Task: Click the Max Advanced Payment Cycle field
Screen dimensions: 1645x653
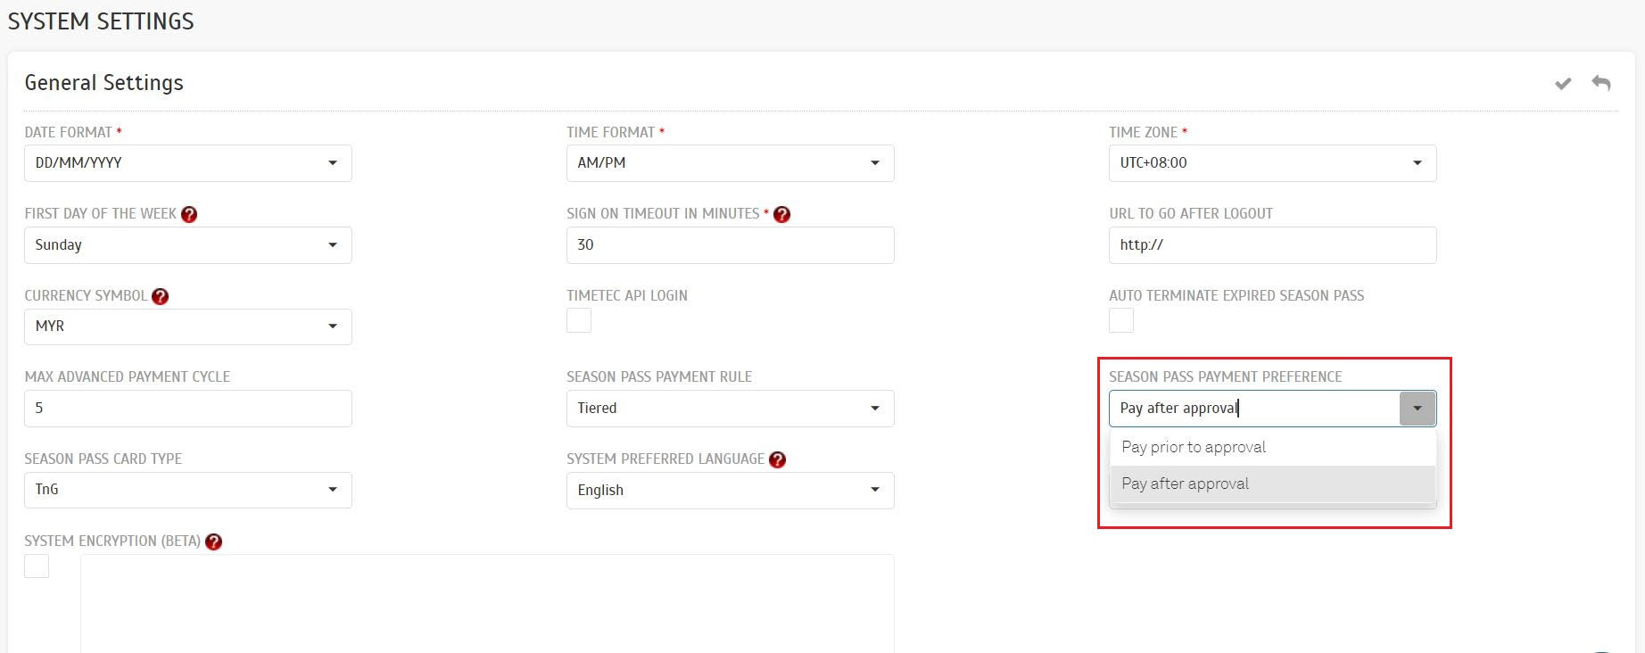Action: [187, 409]
